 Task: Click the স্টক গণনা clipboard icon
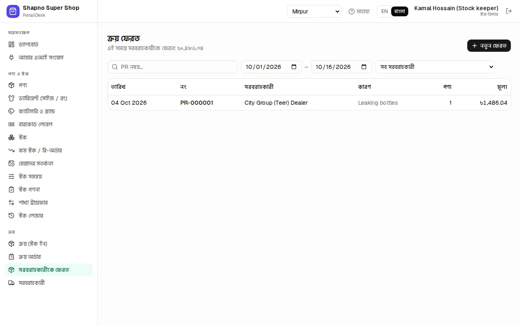click(x=11, y=189)
